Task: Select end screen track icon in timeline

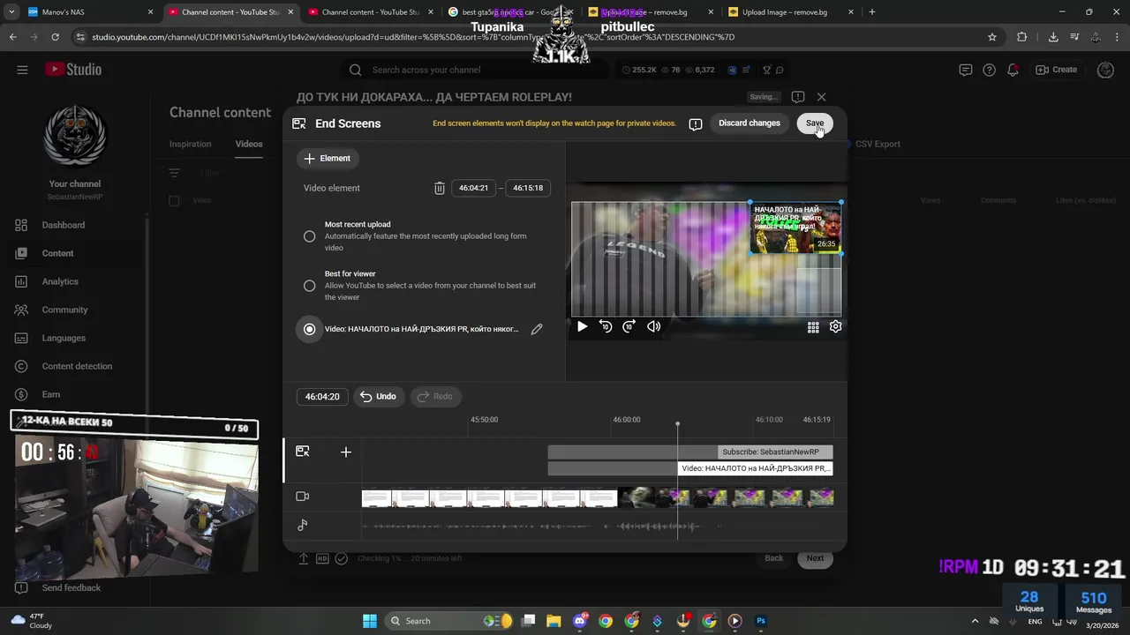Action: coord(302,452)
